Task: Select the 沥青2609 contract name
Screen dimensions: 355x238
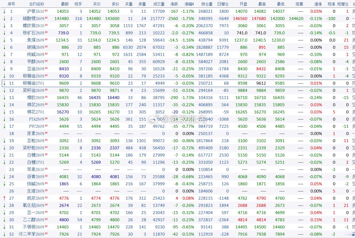Action: (x=35, y=177)
